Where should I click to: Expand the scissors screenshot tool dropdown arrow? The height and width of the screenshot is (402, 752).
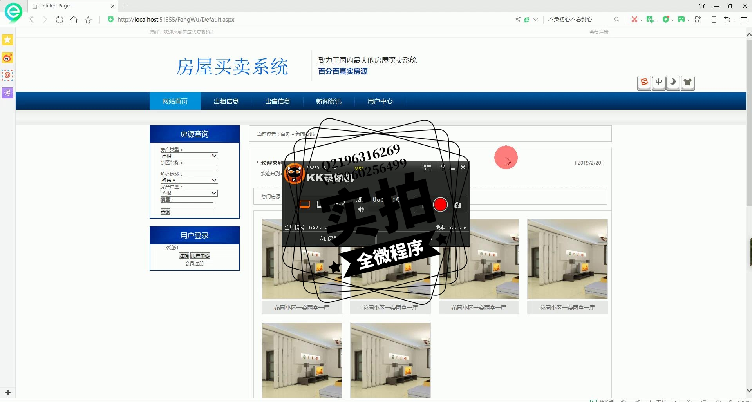coord(641,20)
